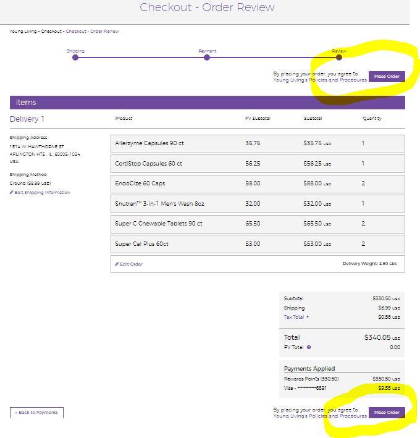Click the Shipping step circle in progress bar

[x=75, y=57]
